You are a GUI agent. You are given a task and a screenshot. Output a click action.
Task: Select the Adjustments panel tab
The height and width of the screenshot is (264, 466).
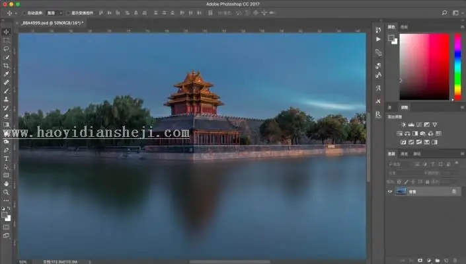pos(404,107)
